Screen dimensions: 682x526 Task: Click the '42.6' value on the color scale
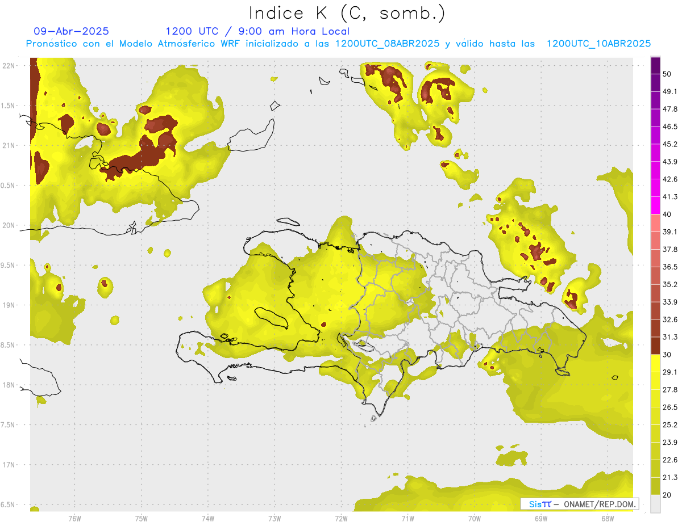(670, 179)
